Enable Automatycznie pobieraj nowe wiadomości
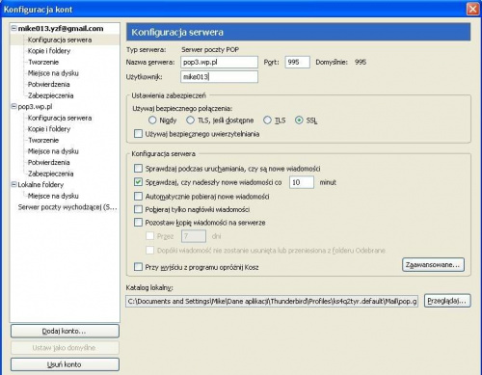The width and height of the screenshot is (482, 375). (138, 196)
